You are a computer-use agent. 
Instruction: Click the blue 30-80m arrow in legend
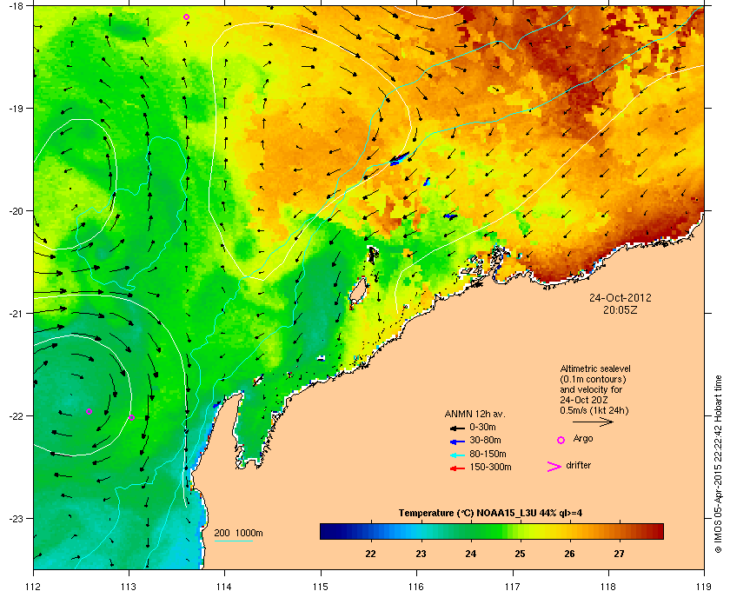(457, 441)
